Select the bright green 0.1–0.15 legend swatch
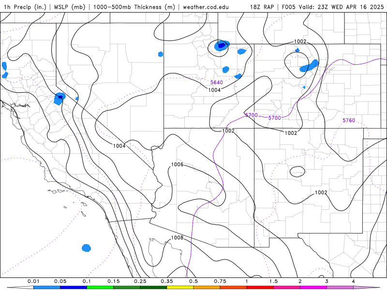This screenshot has width=387, height=290. click(x=100, y=288)
